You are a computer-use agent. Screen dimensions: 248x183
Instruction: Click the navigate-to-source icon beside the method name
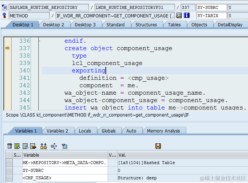[x=179, y=16]
